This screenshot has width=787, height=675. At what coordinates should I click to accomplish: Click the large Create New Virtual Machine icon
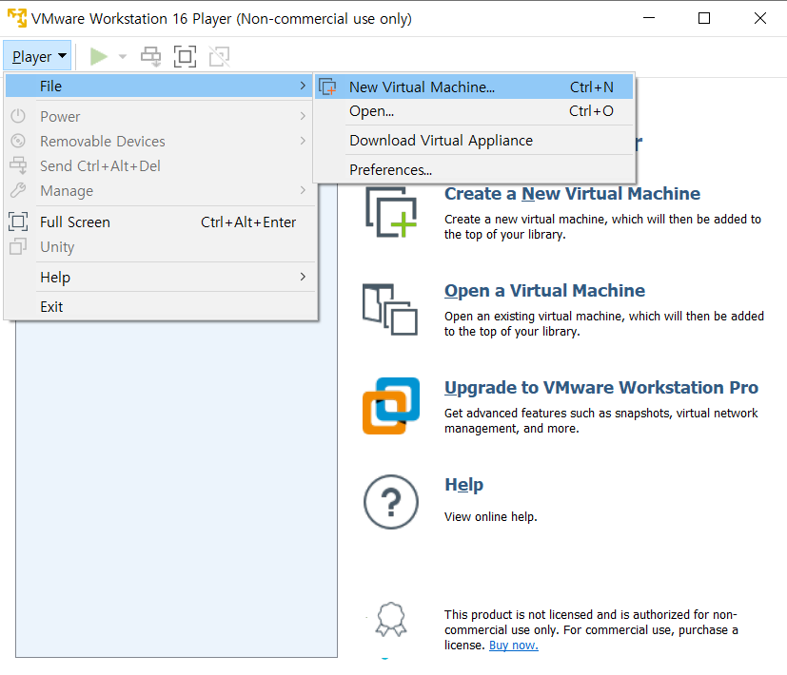pos(391,212)
